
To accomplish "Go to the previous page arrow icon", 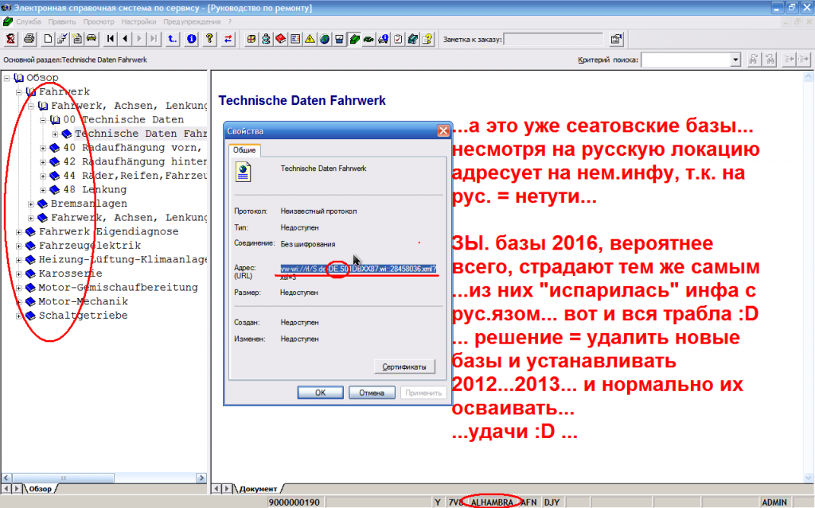I will coord(126,38).
